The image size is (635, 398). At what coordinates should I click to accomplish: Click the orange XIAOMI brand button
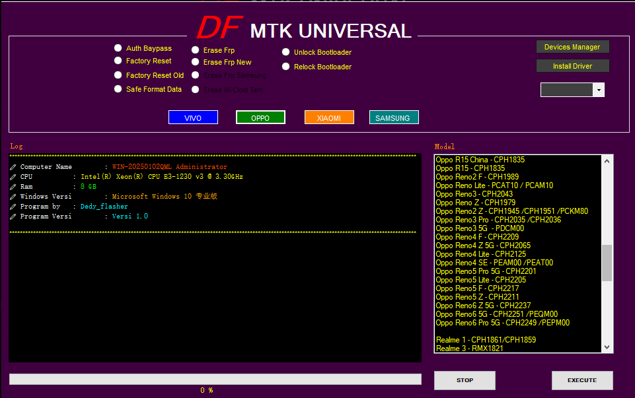[329, 117]
